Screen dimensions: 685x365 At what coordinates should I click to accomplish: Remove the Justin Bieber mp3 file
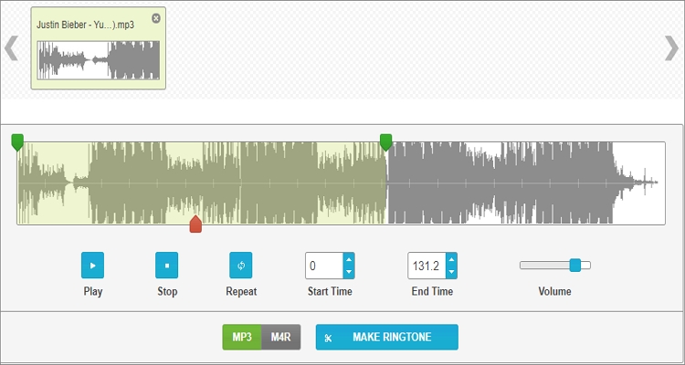(x=156, y=18)
